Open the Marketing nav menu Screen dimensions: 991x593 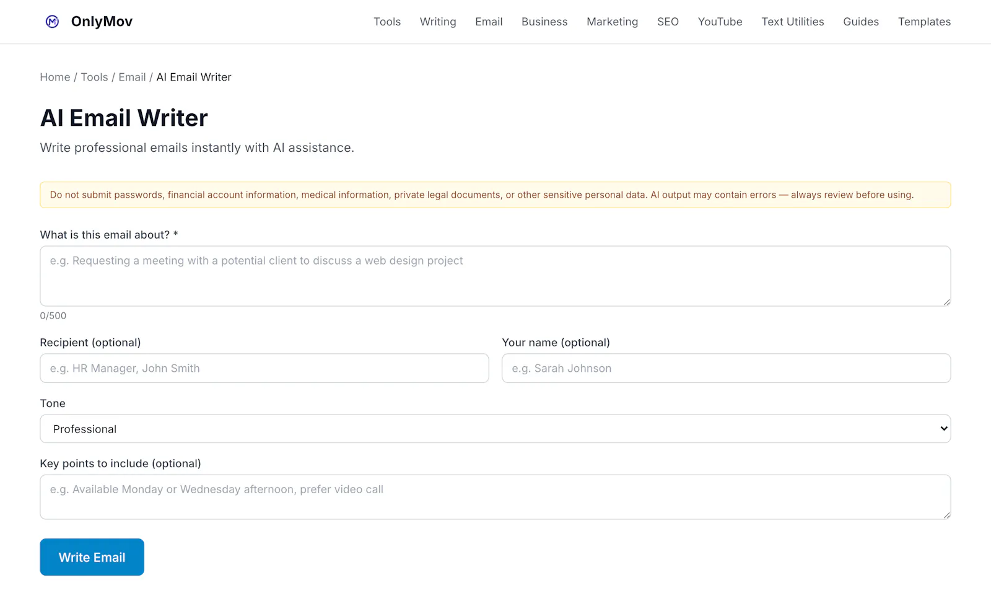(x=613, y=22)
